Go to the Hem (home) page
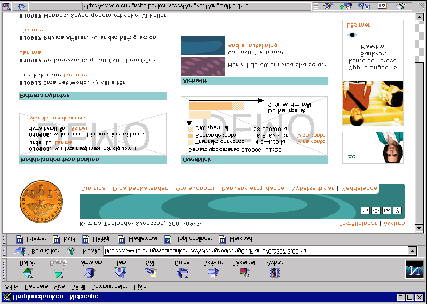The width and height of the screenshot is (427, 304). point(120,269)
